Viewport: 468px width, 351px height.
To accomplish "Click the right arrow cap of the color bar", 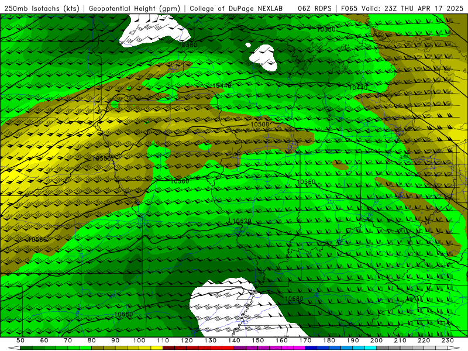I will pos(454,348).
